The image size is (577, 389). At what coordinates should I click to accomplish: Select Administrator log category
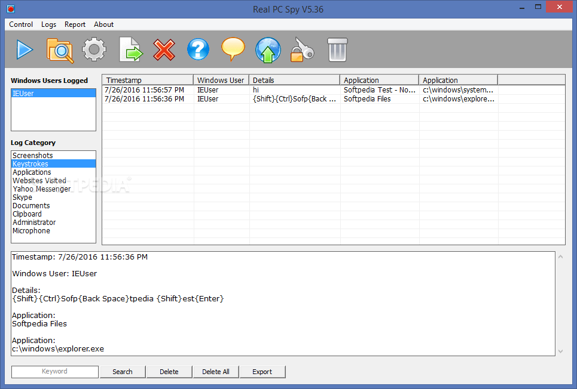pos(53,223)
